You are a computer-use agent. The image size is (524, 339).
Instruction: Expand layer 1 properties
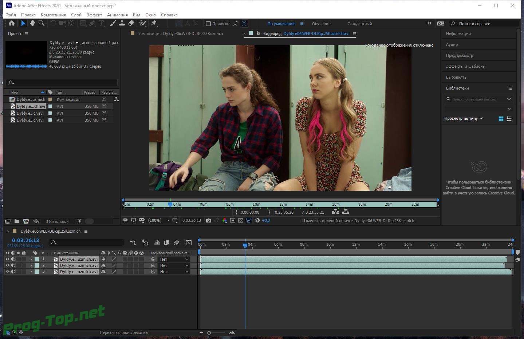coord(31,259)
